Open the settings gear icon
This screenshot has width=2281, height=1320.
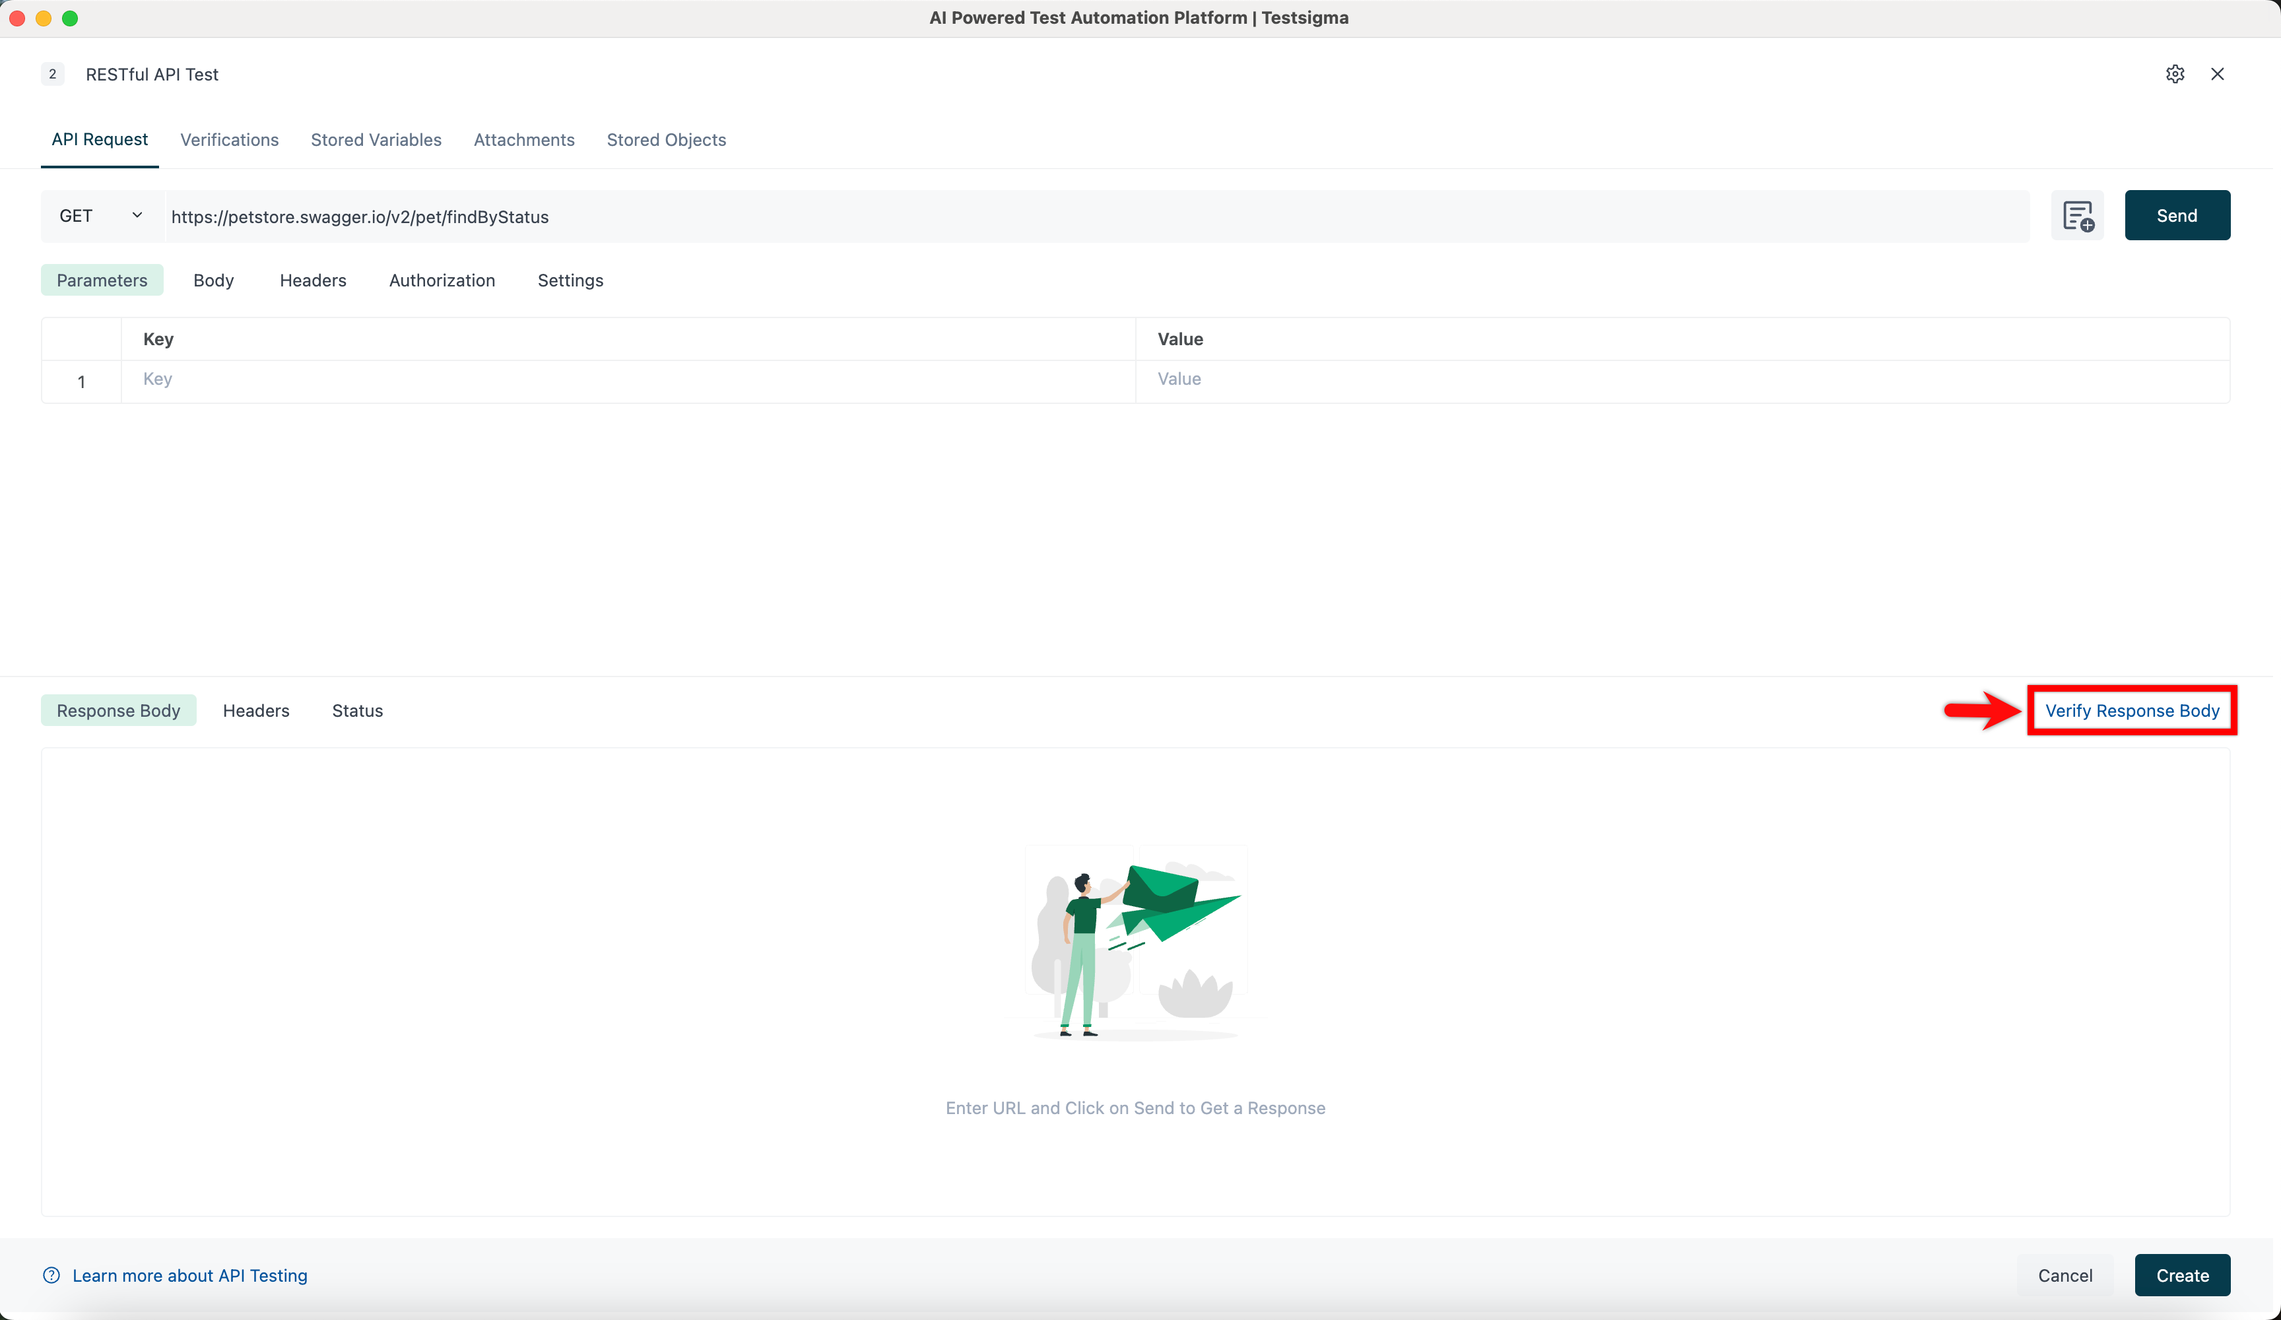pos(2175,74)
